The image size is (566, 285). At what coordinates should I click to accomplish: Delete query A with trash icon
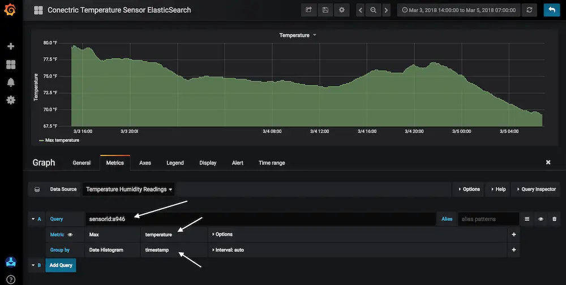(555, 219)
